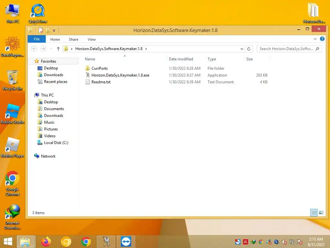This screenshot has height=248, width=330.
Task: Click the breadcrumb arrow after the folder name
Action: tap(146, 49)
